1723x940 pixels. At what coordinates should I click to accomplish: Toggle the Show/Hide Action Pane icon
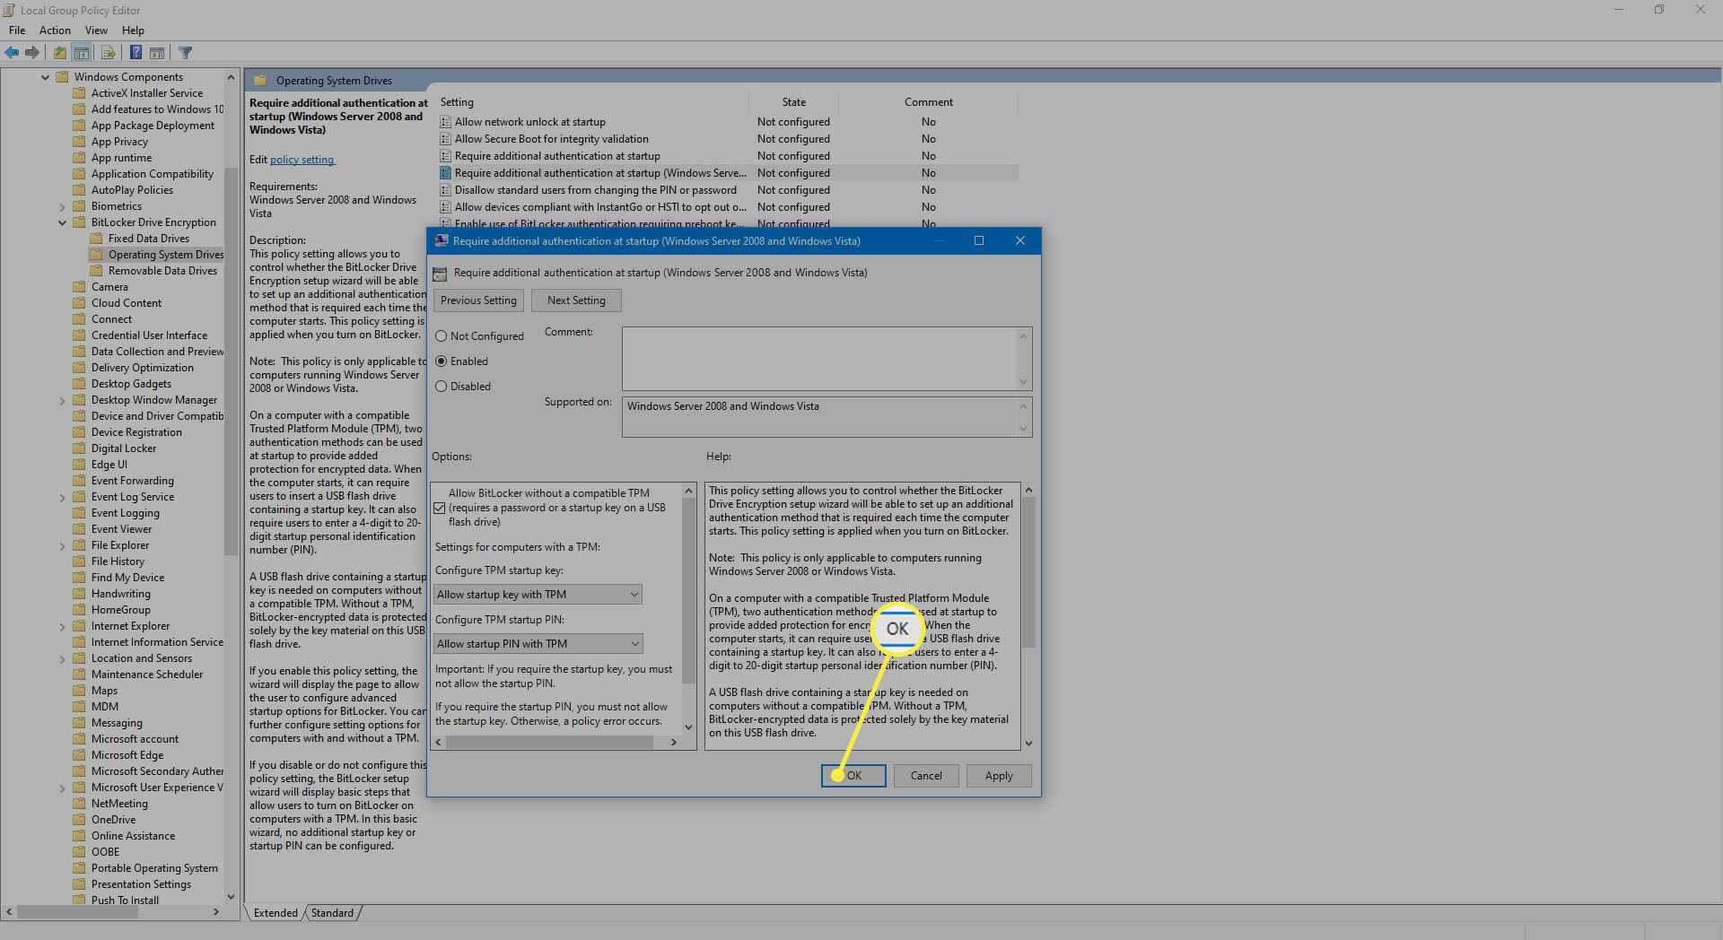(157, 53)
